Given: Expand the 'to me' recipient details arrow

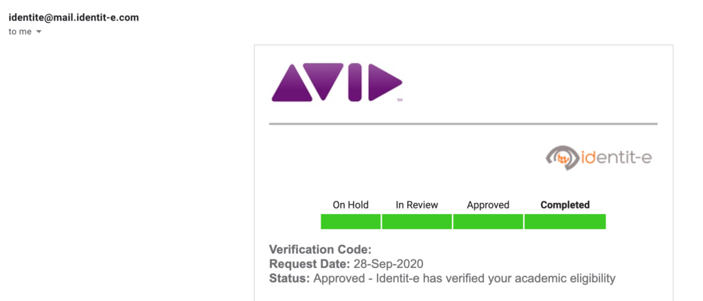Looking at the screenshot, I should tap(38, 32).
